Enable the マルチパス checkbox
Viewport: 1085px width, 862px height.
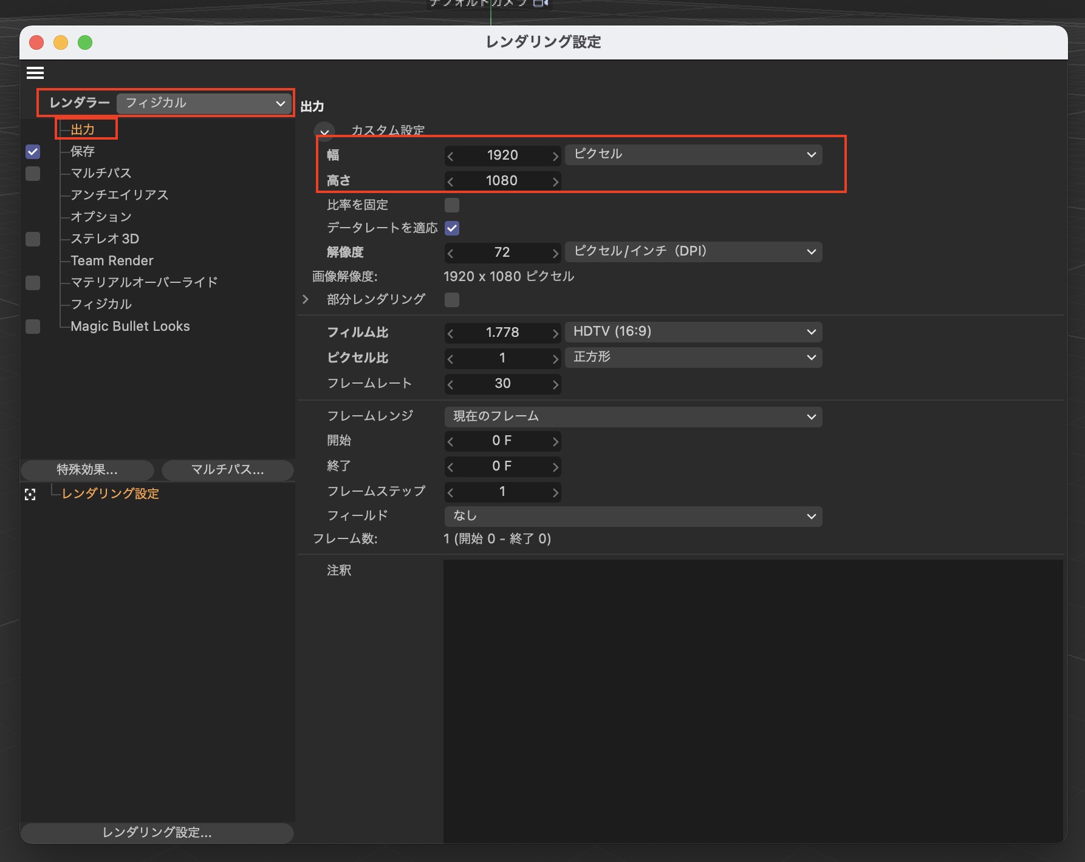coord(33,174)
